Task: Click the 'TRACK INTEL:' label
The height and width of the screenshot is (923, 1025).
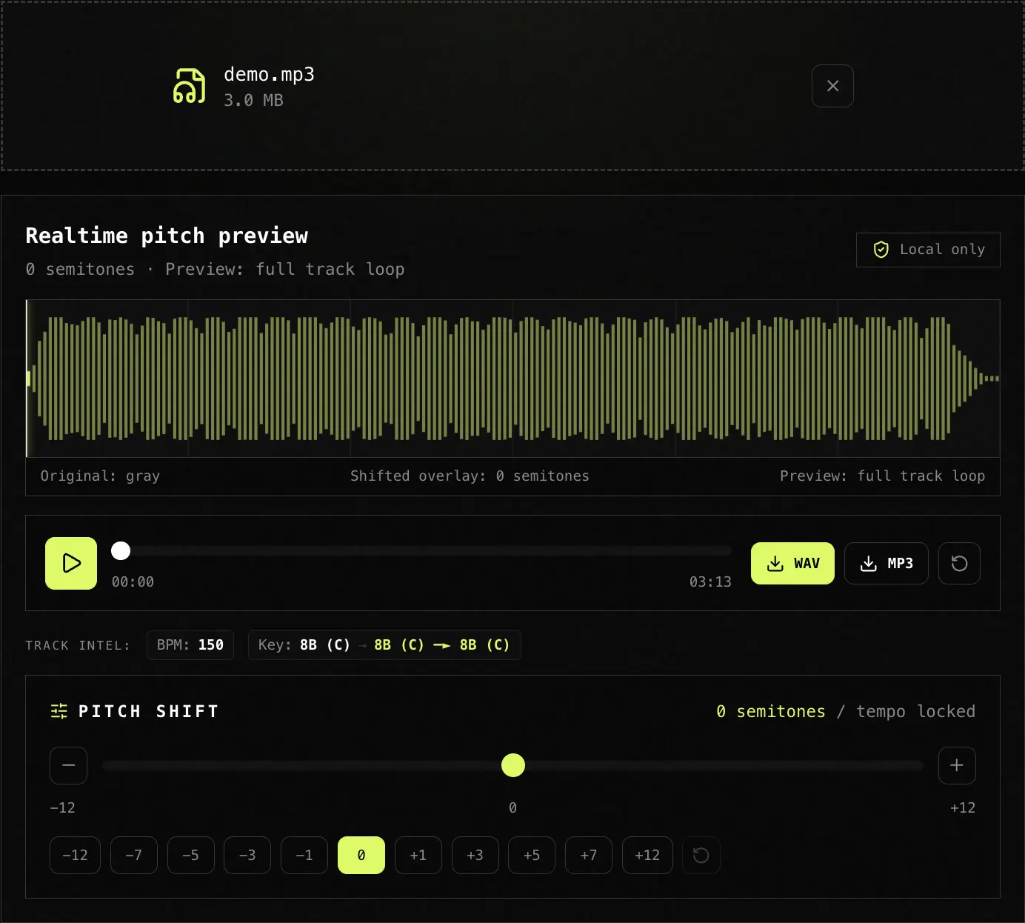Action: [78, 645]
